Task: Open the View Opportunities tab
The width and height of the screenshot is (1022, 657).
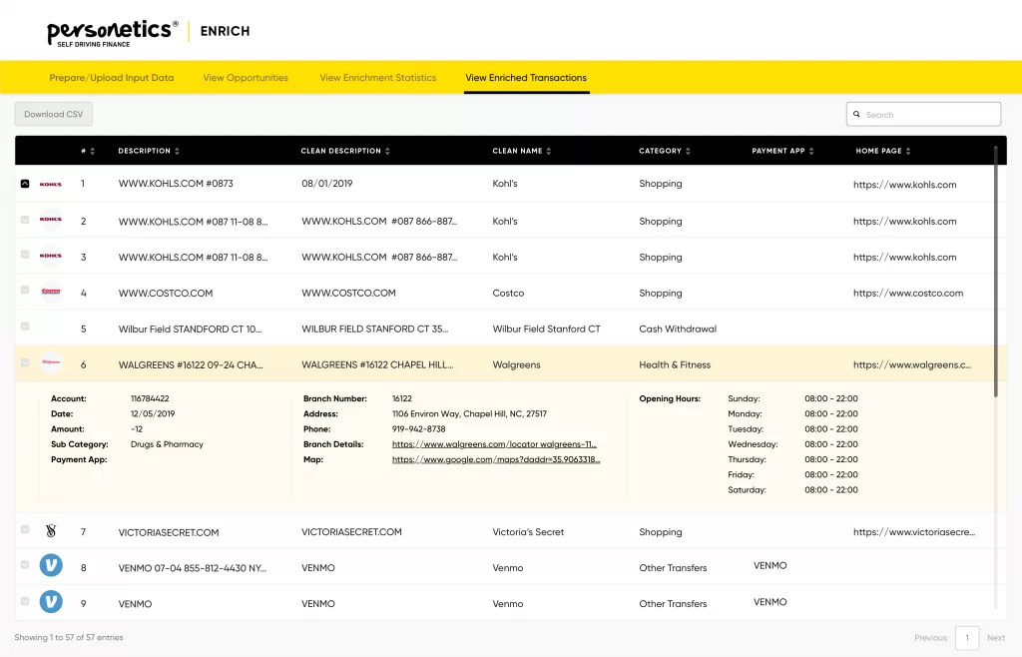Action: click(x=246, y=78)
